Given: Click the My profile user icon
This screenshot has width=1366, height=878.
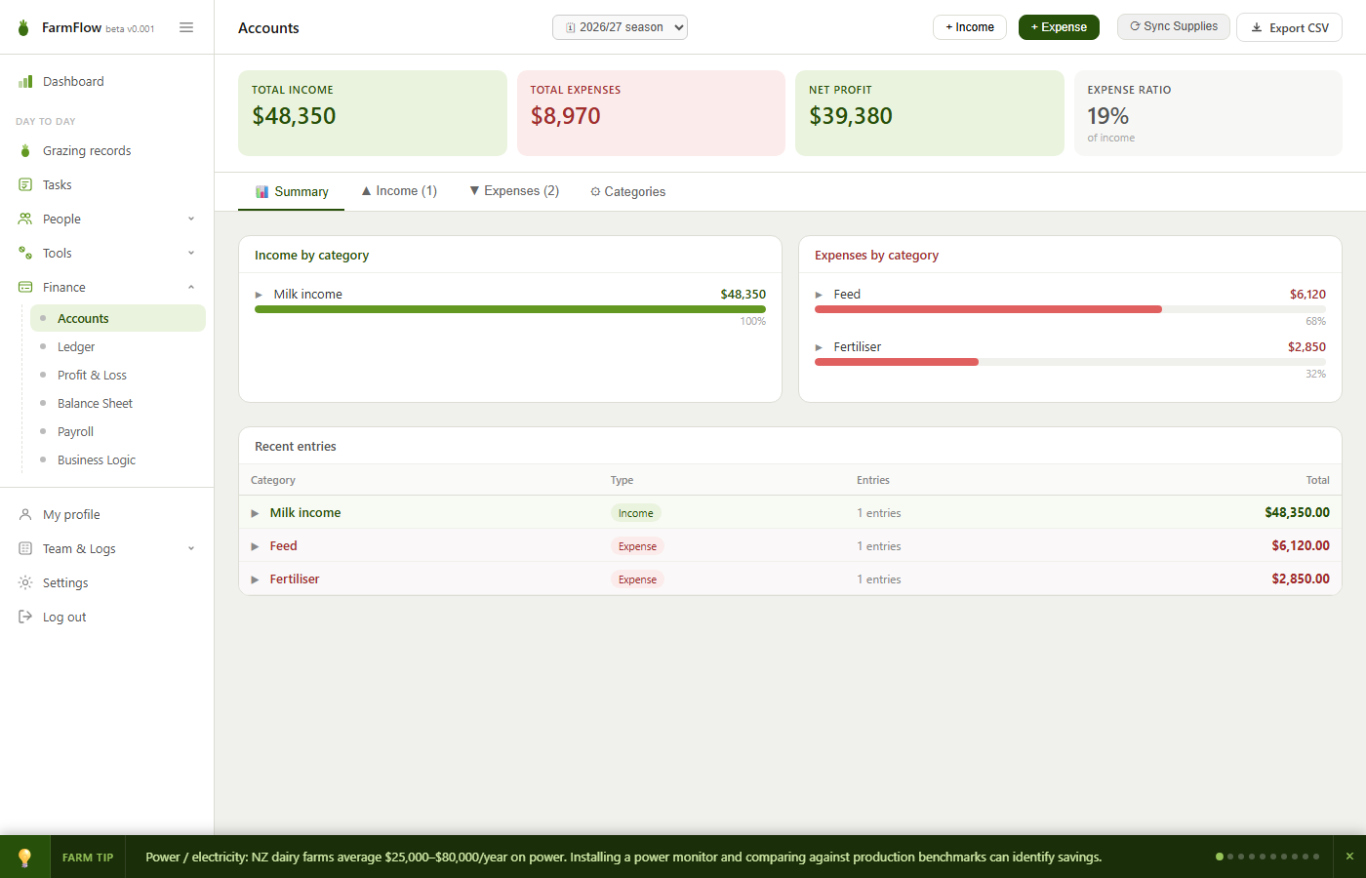Looking at the screenshot, I should [x=25, y=514].
